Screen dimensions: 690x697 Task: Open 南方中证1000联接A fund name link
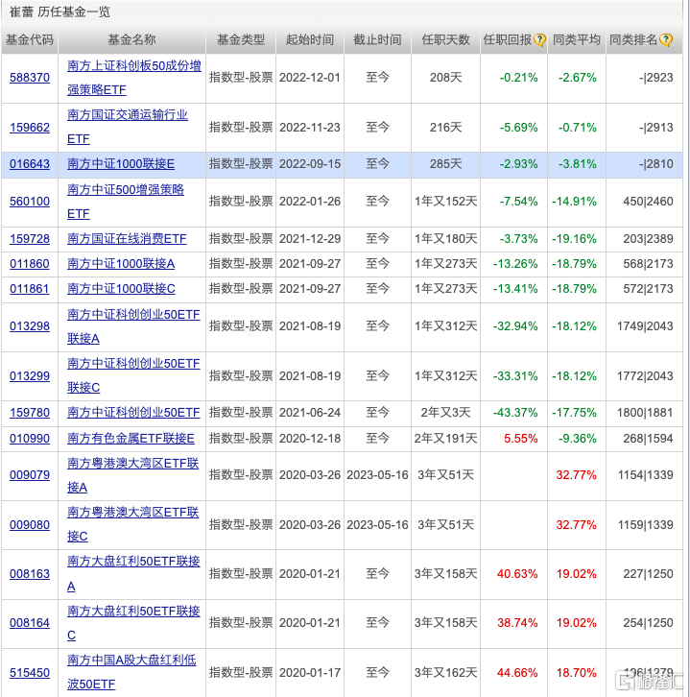click(x=121, y=264)
